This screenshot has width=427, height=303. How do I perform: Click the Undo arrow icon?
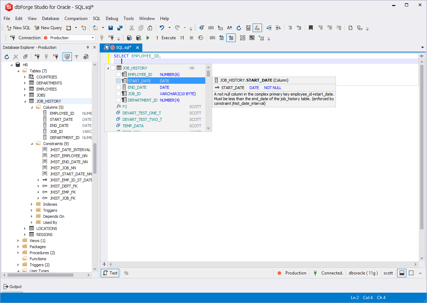162,28
